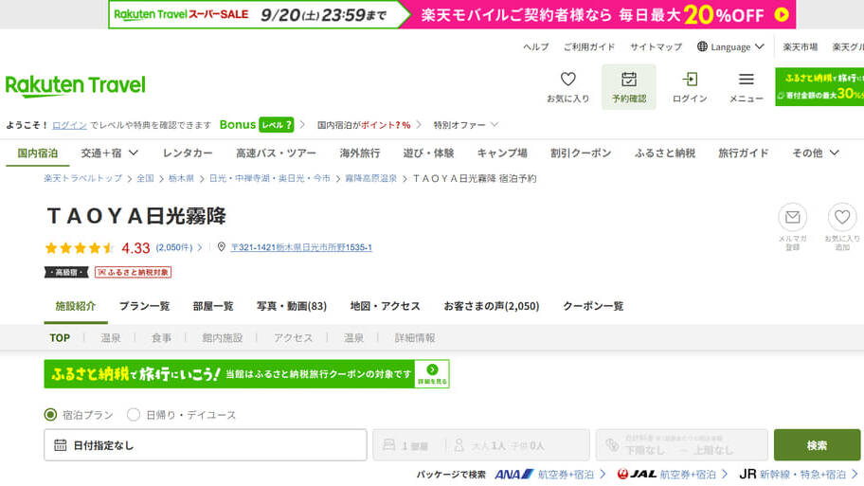
Task: Click the 詳細を見る arrow on furusato banner
Action: (x=432, y=374)
